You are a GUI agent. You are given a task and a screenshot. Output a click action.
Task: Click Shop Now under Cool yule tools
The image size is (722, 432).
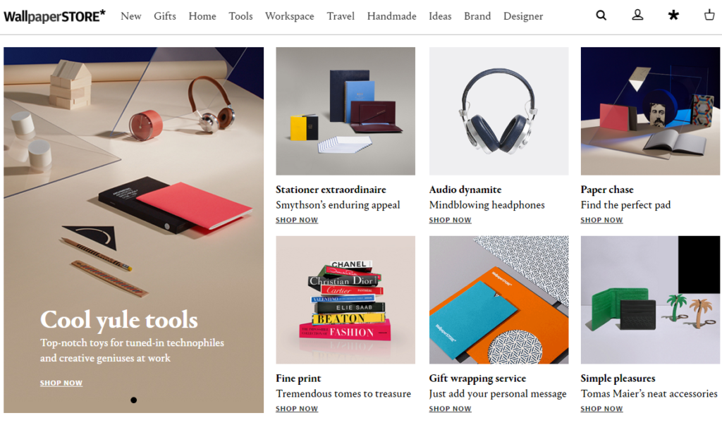[x=61, y=383]
